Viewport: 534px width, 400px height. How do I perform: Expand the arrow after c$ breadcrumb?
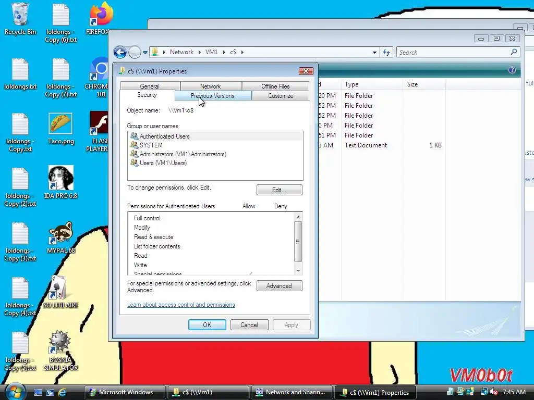point(242,52)
